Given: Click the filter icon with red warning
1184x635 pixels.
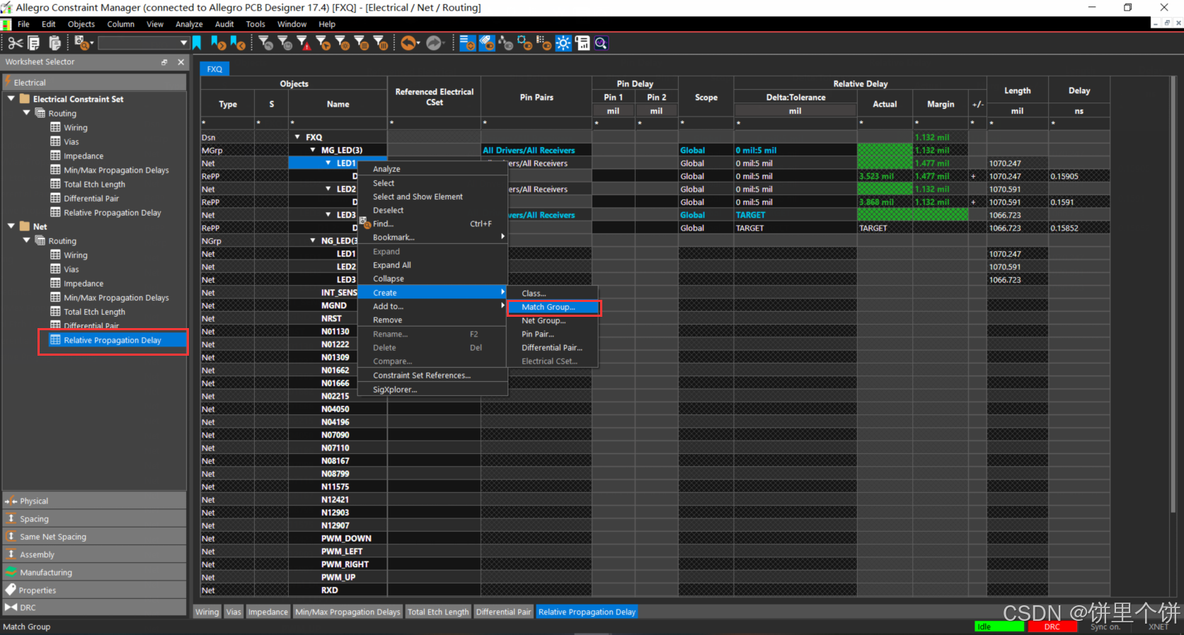Looking at the screenshot, I should [x=304, y=43].
